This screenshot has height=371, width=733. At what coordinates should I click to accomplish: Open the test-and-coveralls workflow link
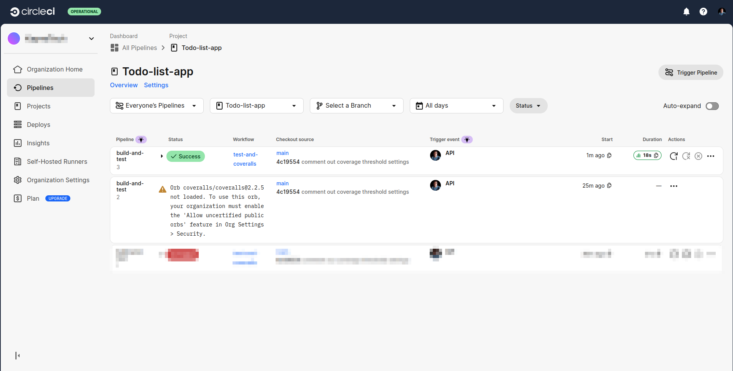(245, 159)
